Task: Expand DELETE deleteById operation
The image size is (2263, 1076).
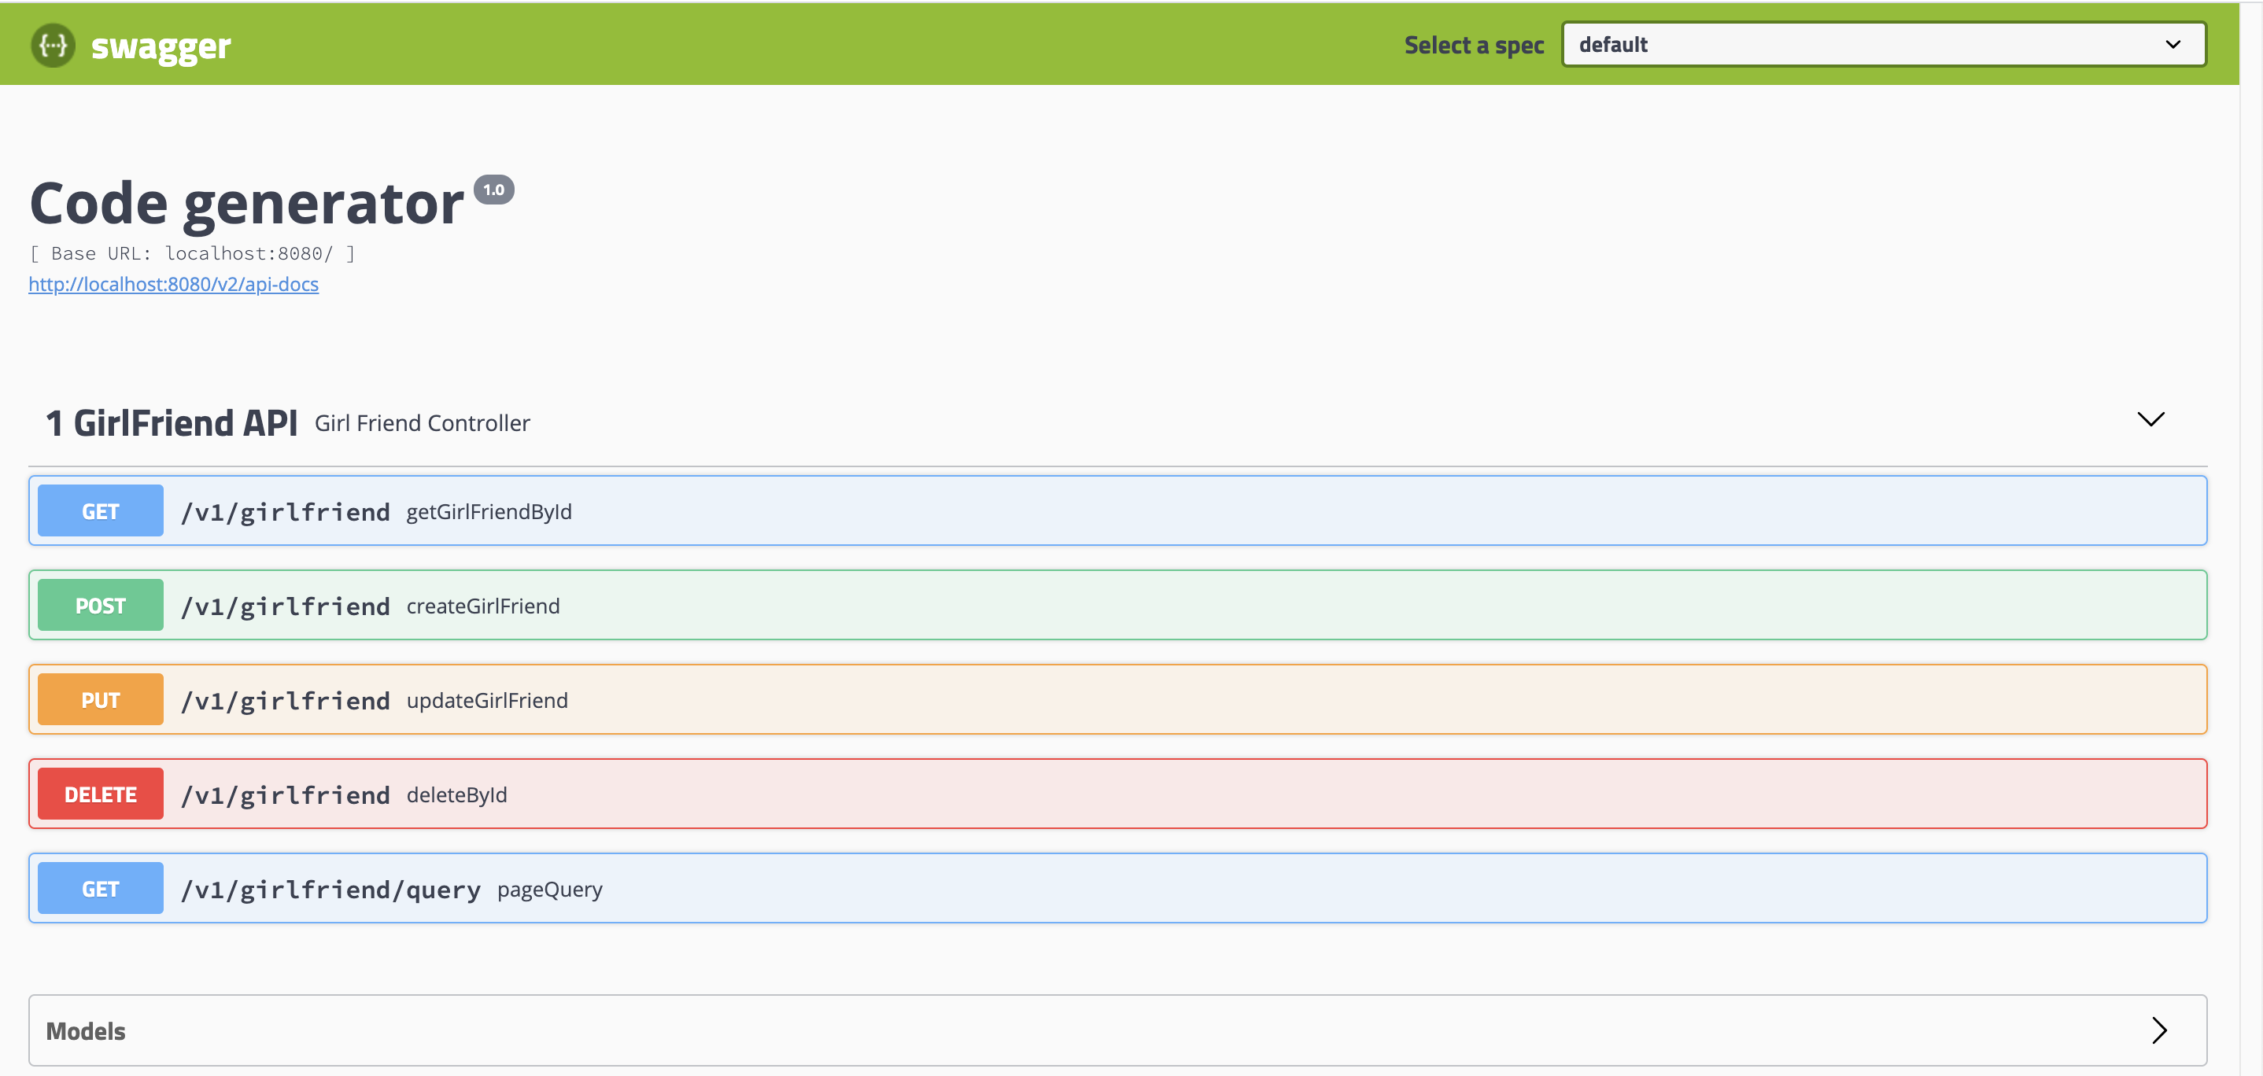Action: pyautogui.click(x=1117, y=794)
